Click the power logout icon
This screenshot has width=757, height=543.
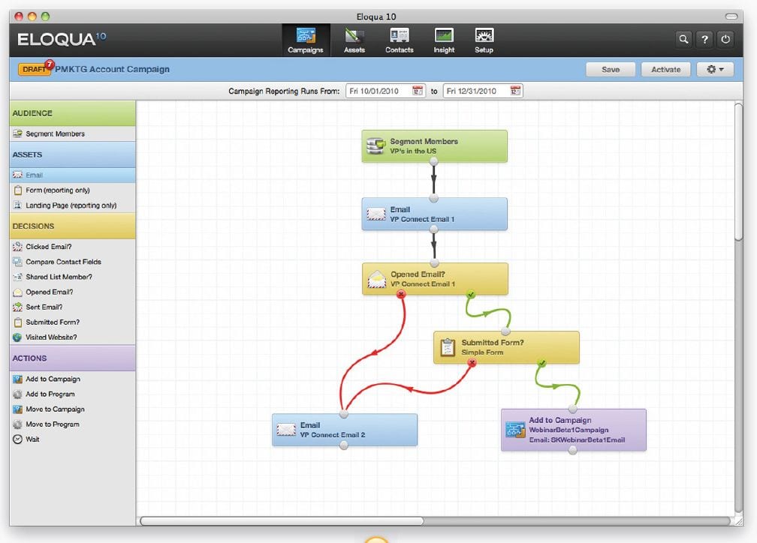tap(725, 39)
